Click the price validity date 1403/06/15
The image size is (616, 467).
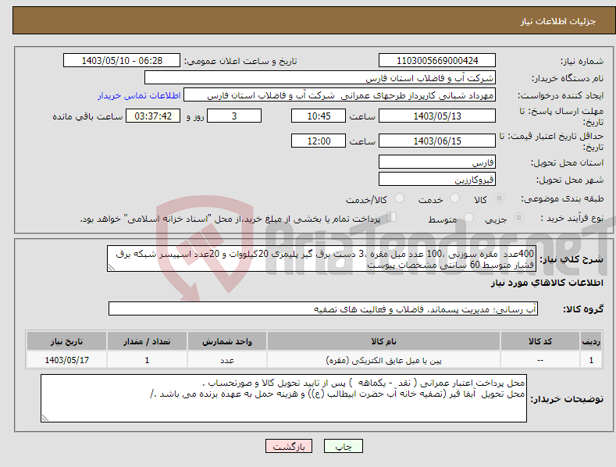coord(437,141)
